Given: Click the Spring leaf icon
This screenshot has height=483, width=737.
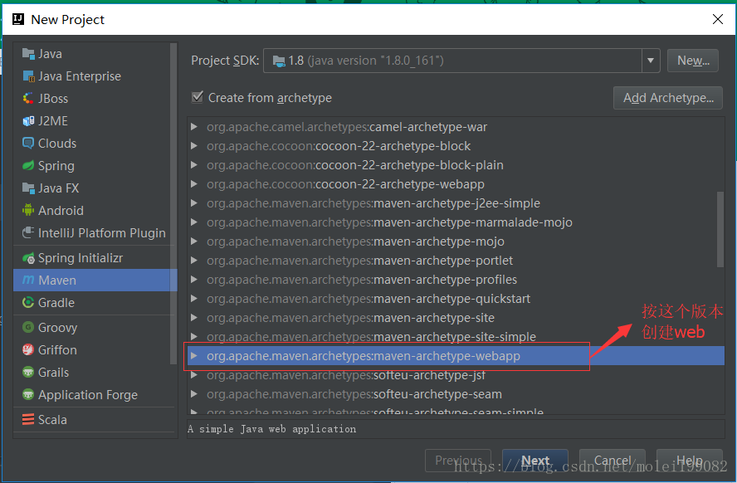Looking at the screenshot, I should 28,166.
